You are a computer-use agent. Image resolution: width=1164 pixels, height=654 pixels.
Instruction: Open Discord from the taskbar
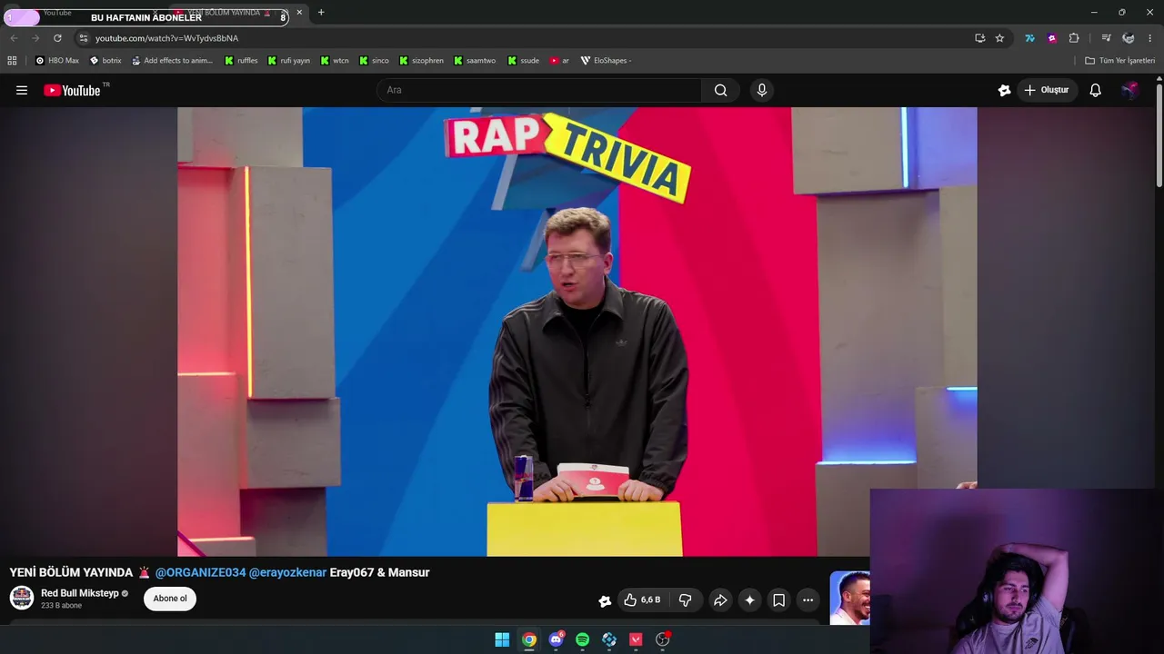point(556,639)
